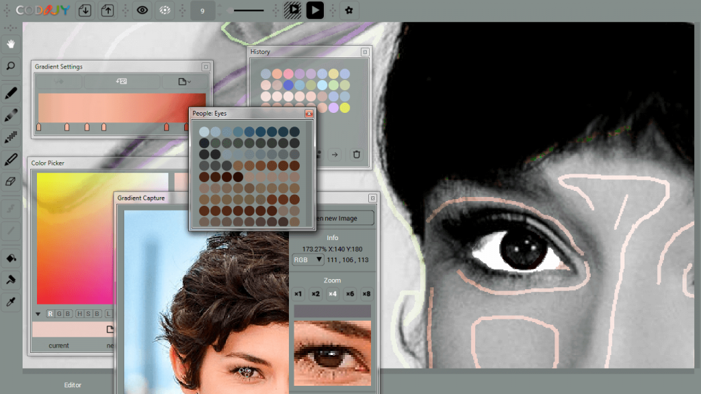Select the R channel button in Color Picker

tap(50, 314)
